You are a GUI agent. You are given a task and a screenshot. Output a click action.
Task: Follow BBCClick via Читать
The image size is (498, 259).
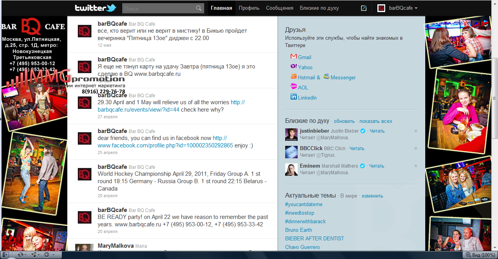coord(357,149)
